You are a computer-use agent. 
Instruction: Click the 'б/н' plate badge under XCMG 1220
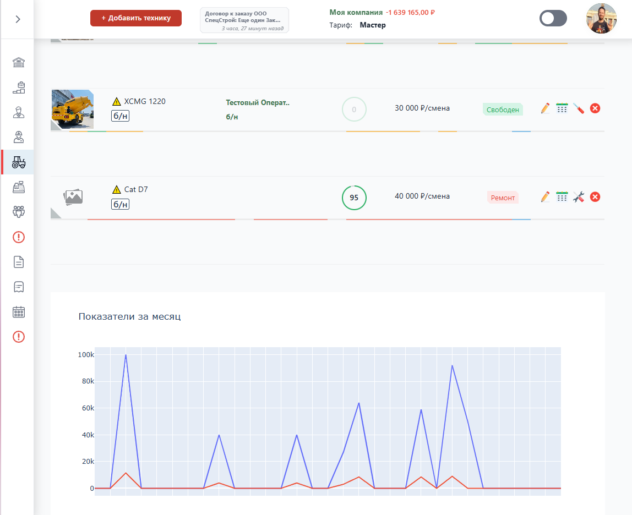[120, 116]
